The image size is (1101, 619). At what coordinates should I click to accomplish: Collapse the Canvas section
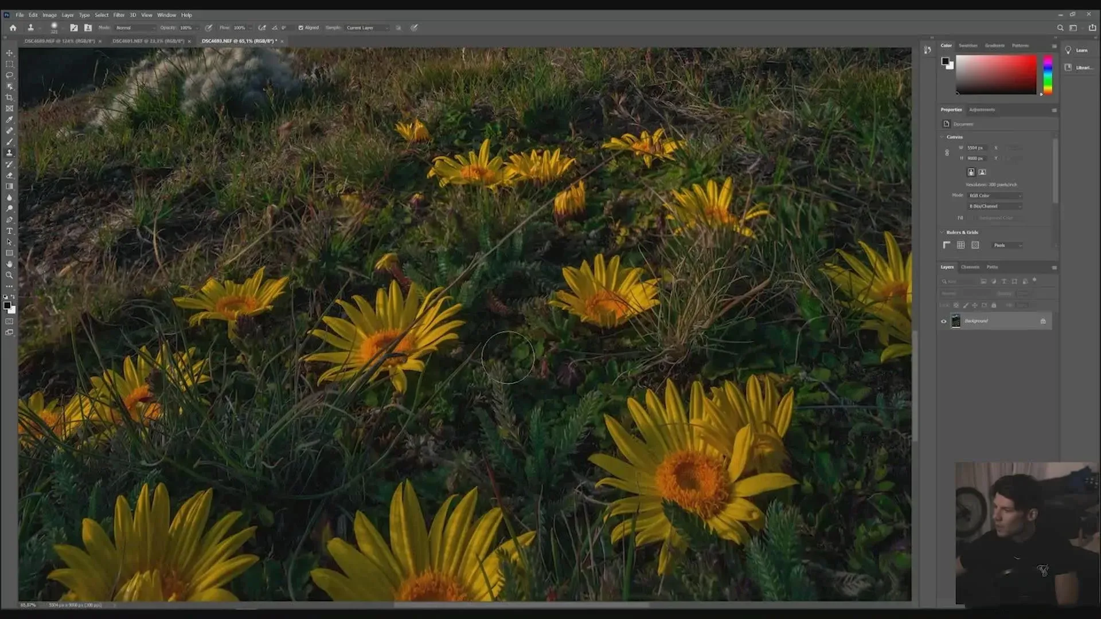tap(942, 137)
